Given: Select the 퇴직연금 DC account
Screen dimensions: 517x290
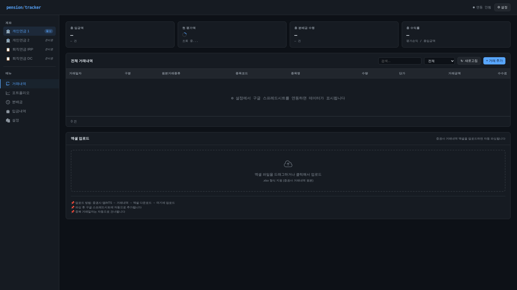Looking at the screenshot, I should (29, 59).
